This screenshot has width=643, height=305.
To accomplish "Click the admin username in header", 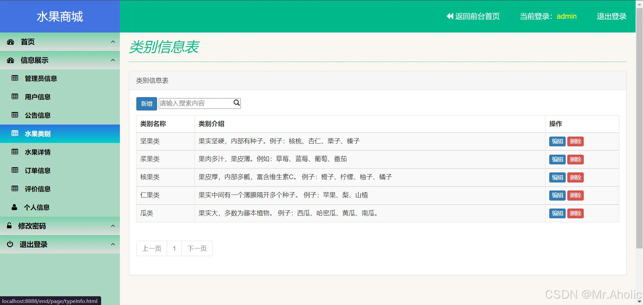I will coord(567,16).
